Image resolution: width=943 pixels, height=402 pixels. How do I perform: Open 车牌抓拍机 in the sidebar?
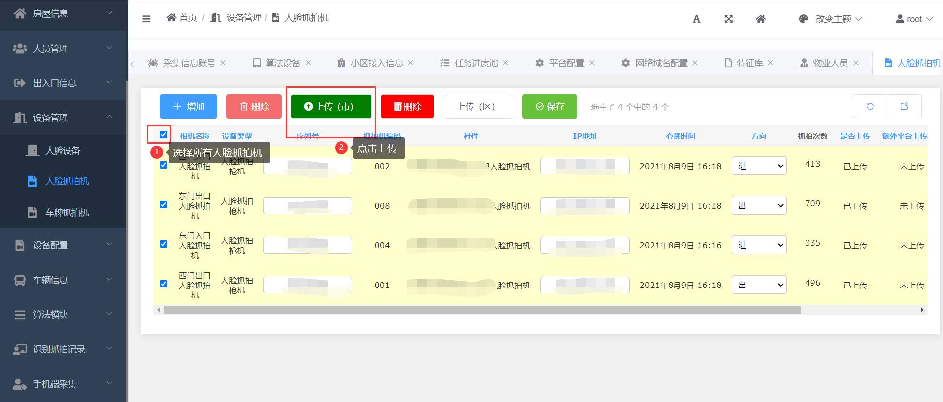click(x=67, y=212)
